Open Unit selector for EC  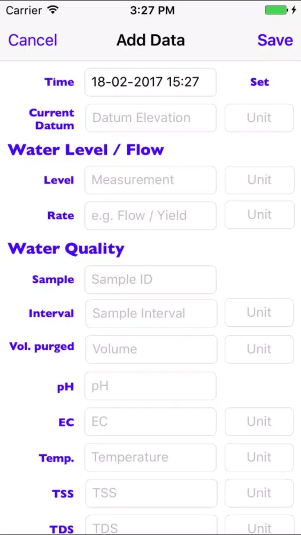(x=259, y=422)
